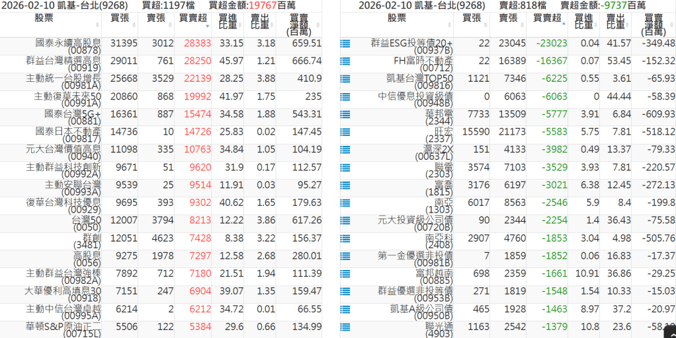Click list icon beside 旺宏 (2337)
Viewport: 676px width, 338px height.
click(x=345, y=133)
